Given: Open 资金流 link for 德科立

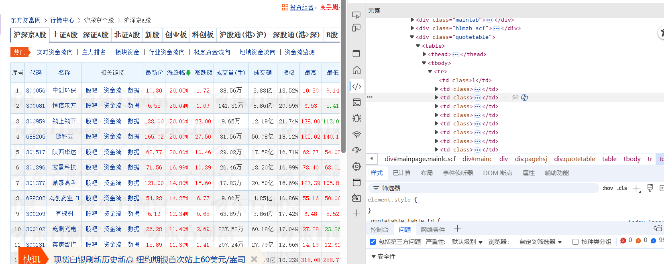Looking at the screenshot, I should (112, 137).
